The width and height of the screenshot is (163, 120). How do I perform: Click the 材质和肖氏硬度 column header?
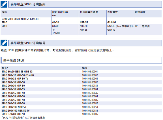(89, 12)
